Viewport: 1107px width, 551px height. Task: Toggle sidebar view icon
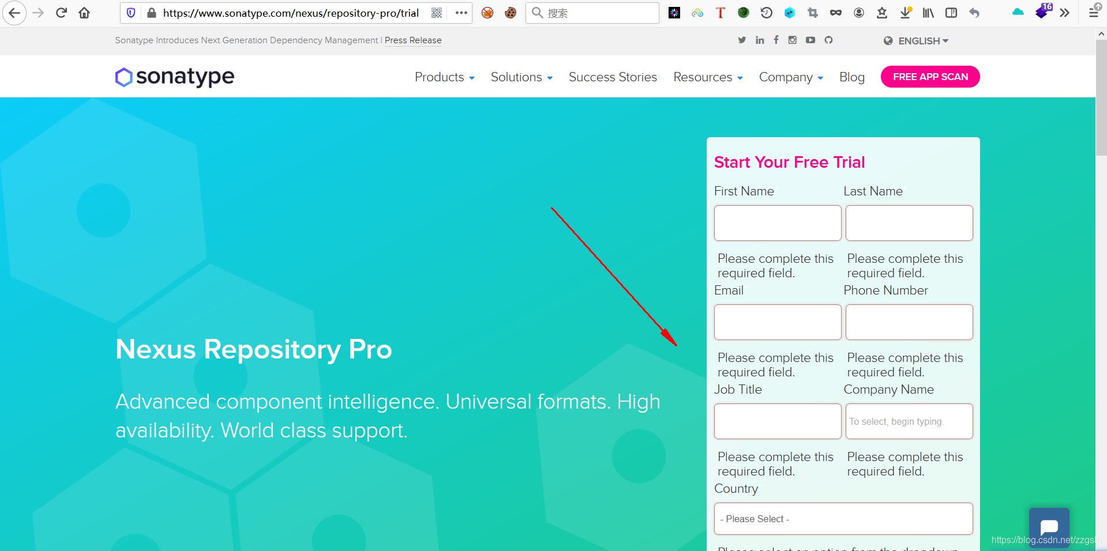coord(951,13)
